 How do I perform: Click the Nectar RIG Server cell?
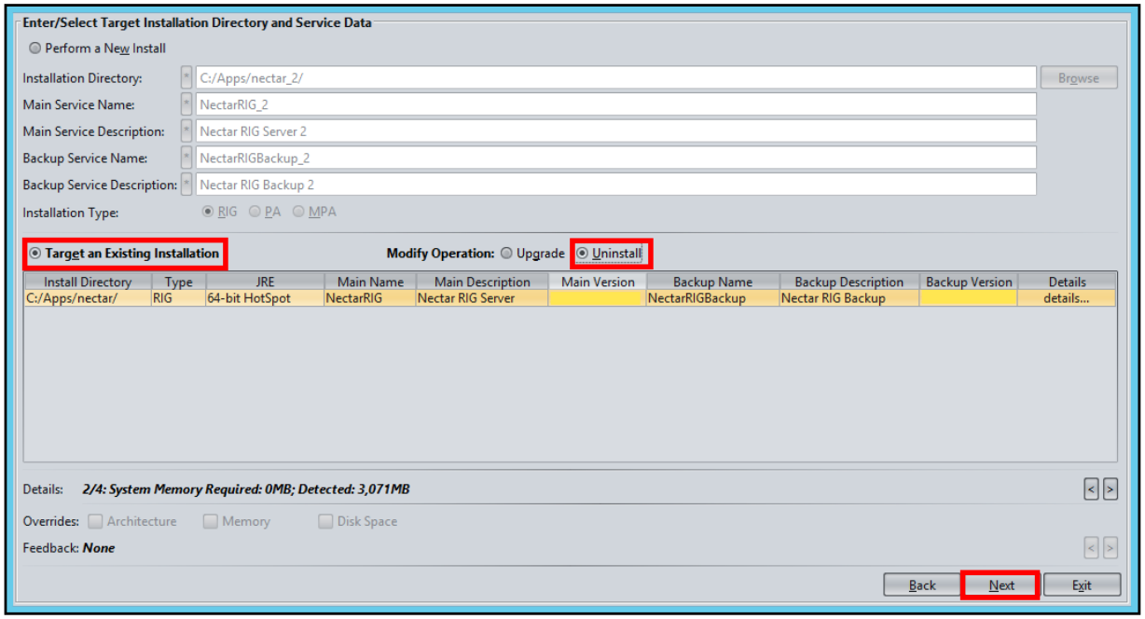pyautogui.click(x=482, y=298)
